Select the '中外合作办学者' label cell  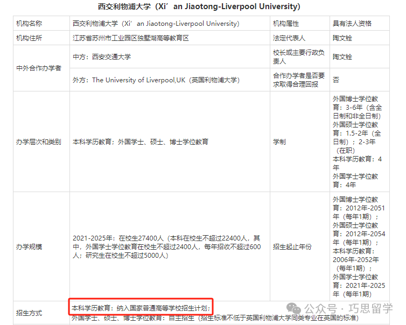41,68
